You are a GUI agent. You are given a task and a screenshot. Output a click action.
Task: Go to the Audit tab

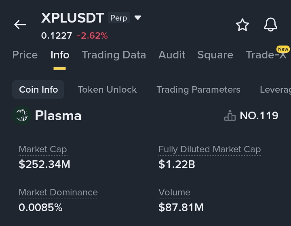(172, 55)
